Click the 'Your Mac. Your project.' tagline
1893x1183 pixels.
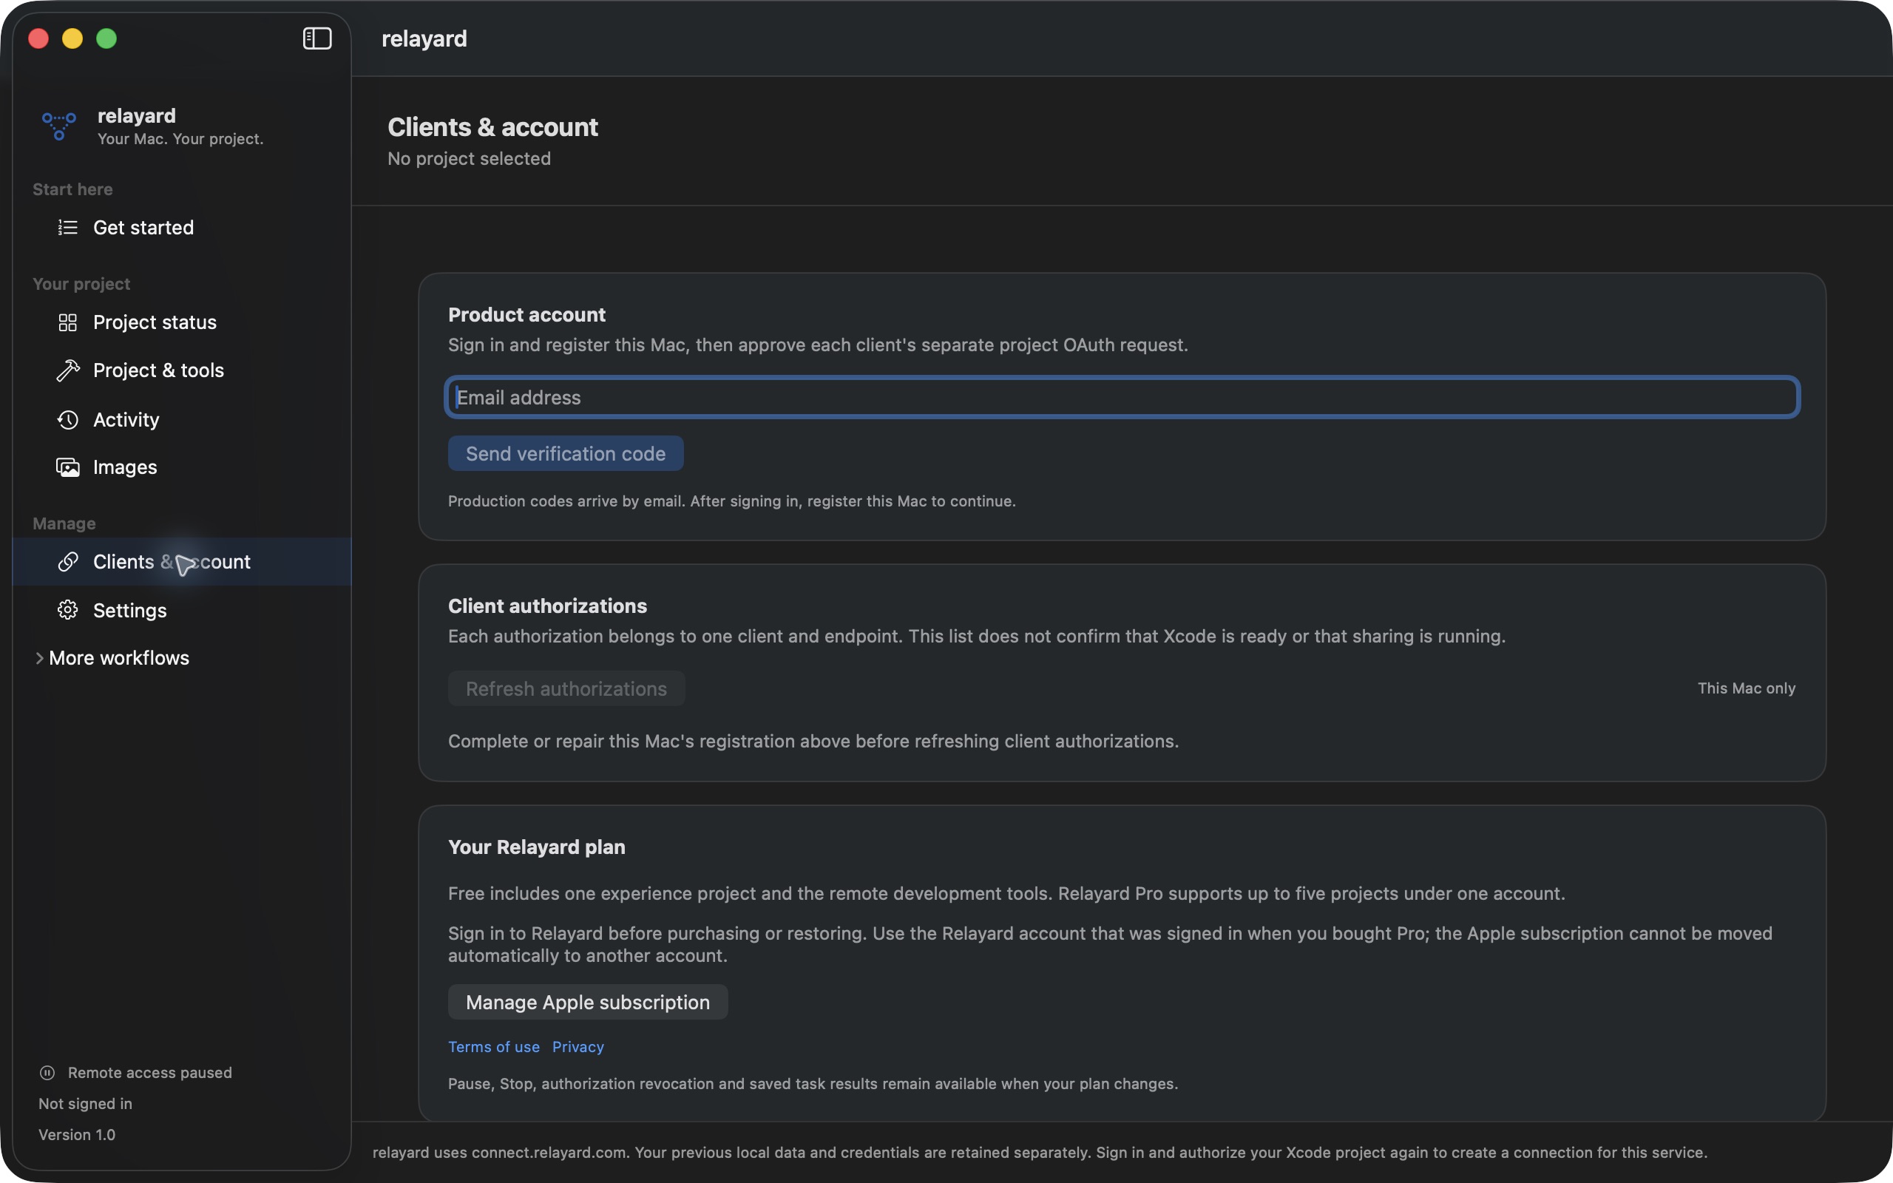click(180, 139)
